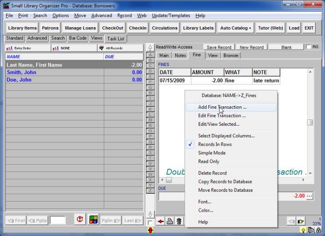Click the trash can delete icon
Viewport: 325px width, 236px height.
pyautogui.click(x=179, y=221)
